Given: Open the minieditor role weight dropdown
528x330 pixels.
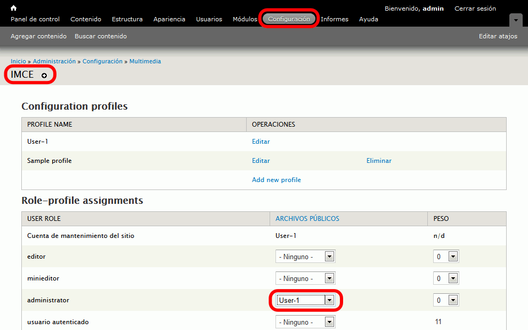Looking at the screenshot, I should (446, 278).
